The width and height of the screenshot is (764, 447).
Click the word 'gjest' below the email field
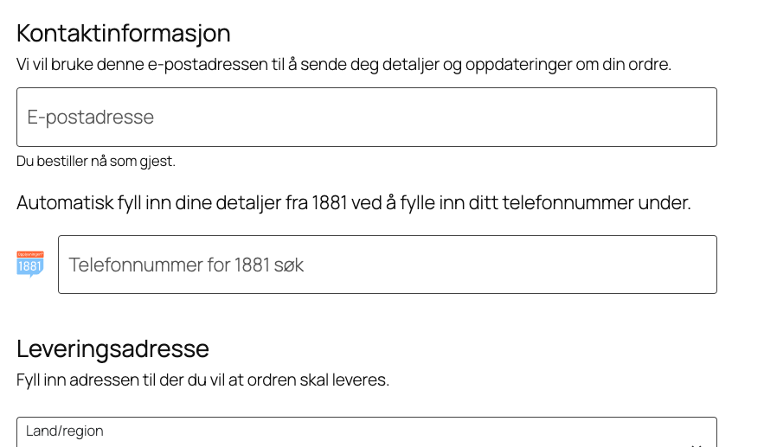159,161
